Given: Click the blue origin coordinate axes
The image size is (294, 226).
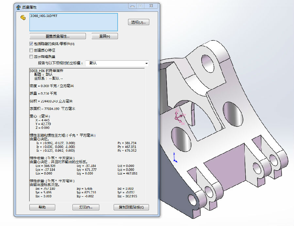Looking at the screenshot, I should coord(175,158).
